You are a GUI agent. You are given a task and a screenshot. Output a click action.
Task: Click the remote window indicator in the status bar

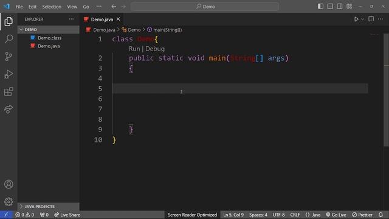point(6,215)
